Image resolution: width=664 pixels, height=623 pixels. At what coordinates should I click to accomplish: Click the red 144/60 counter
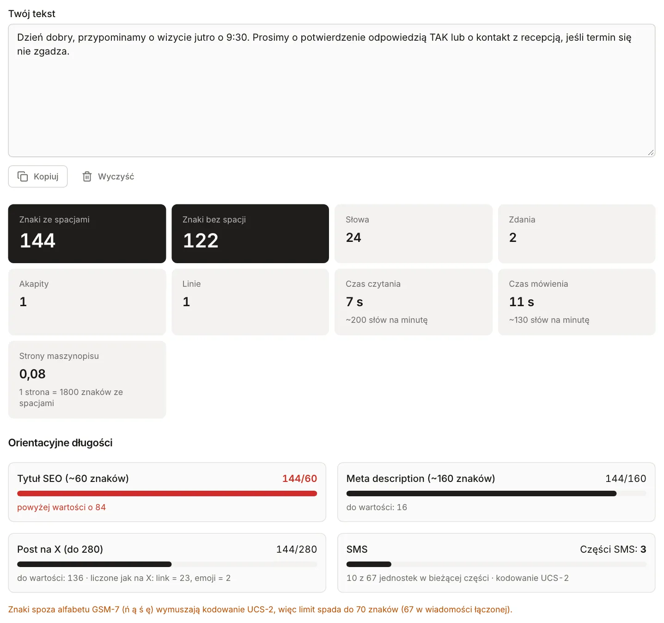tap(299, 479)
